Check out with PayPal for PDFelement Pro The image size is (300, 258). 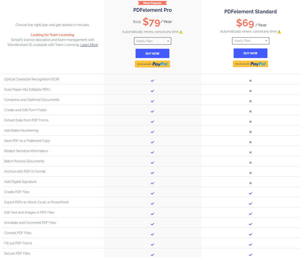coord(152,64)
